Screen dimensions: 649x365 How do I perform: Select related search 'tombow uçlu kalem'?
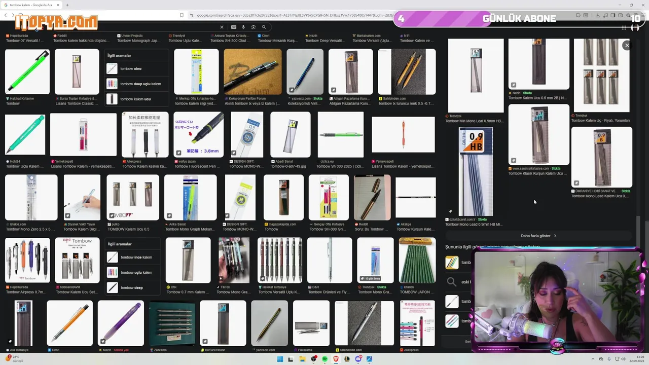tap(134, 272)
